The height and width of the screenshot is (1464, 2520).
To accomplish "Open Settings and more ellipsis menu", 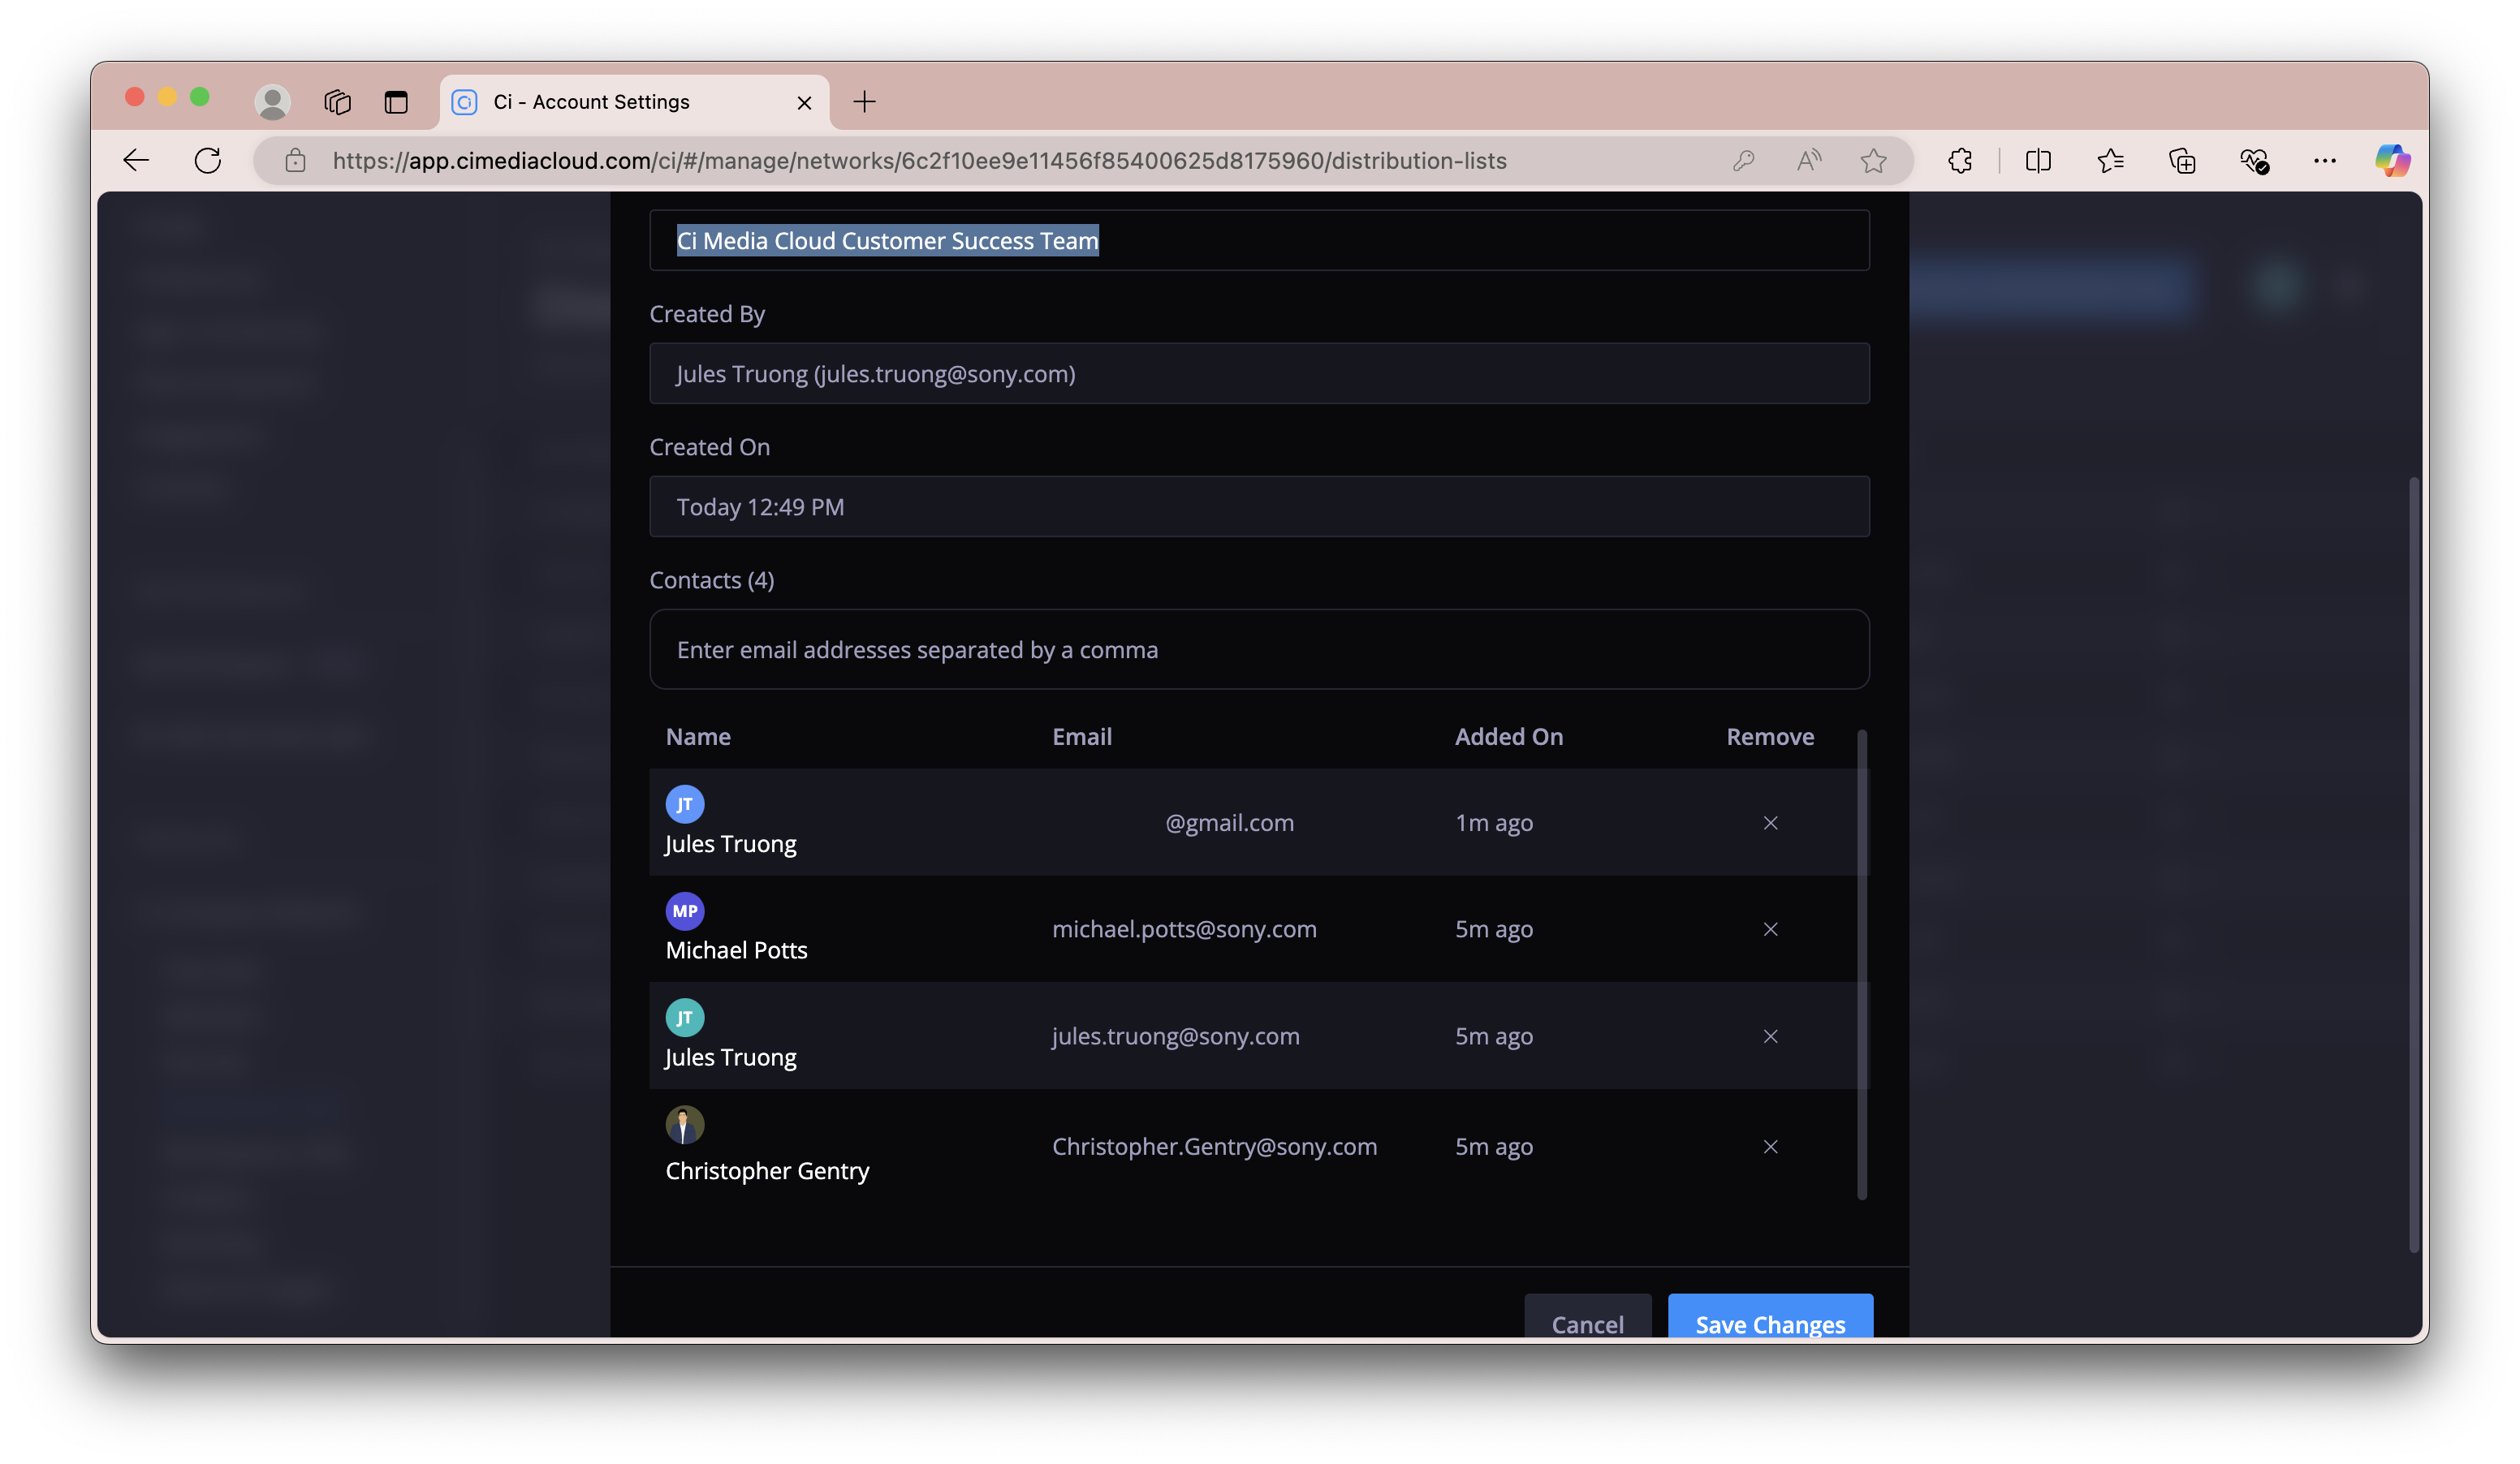I will click(2325, 161).
